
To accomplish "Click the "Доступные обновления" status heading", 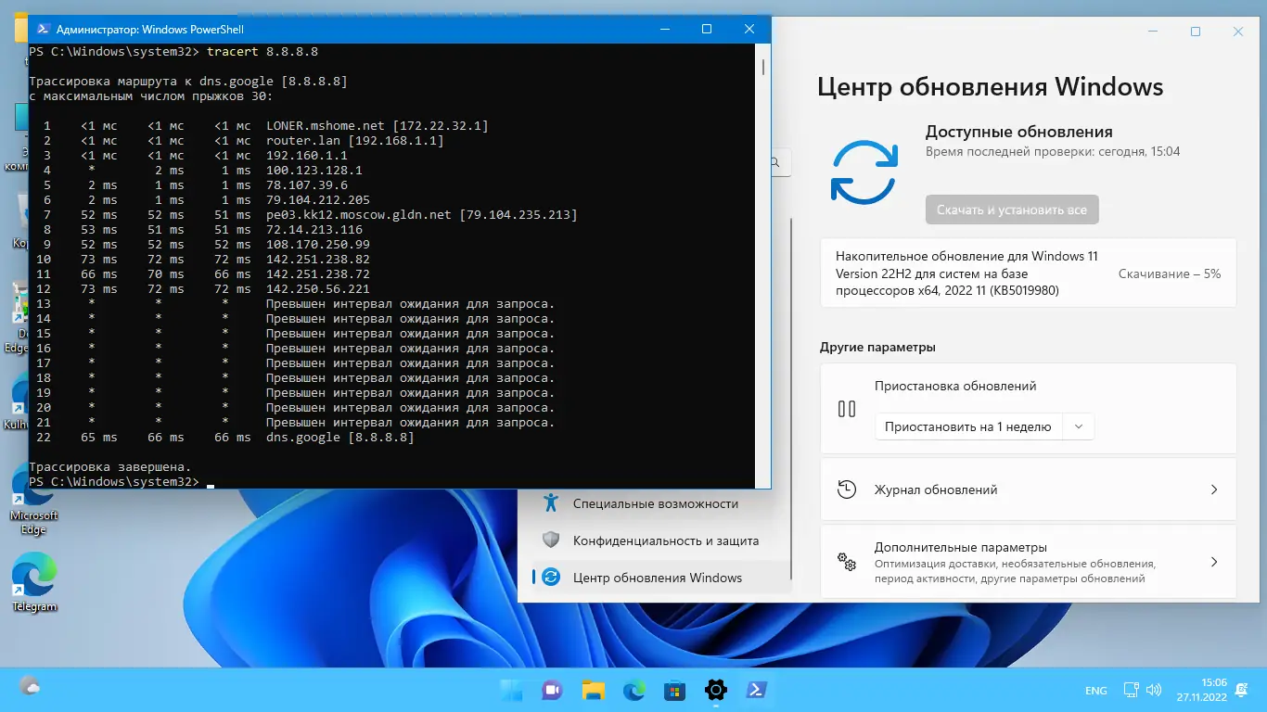I will point(1019,132).
